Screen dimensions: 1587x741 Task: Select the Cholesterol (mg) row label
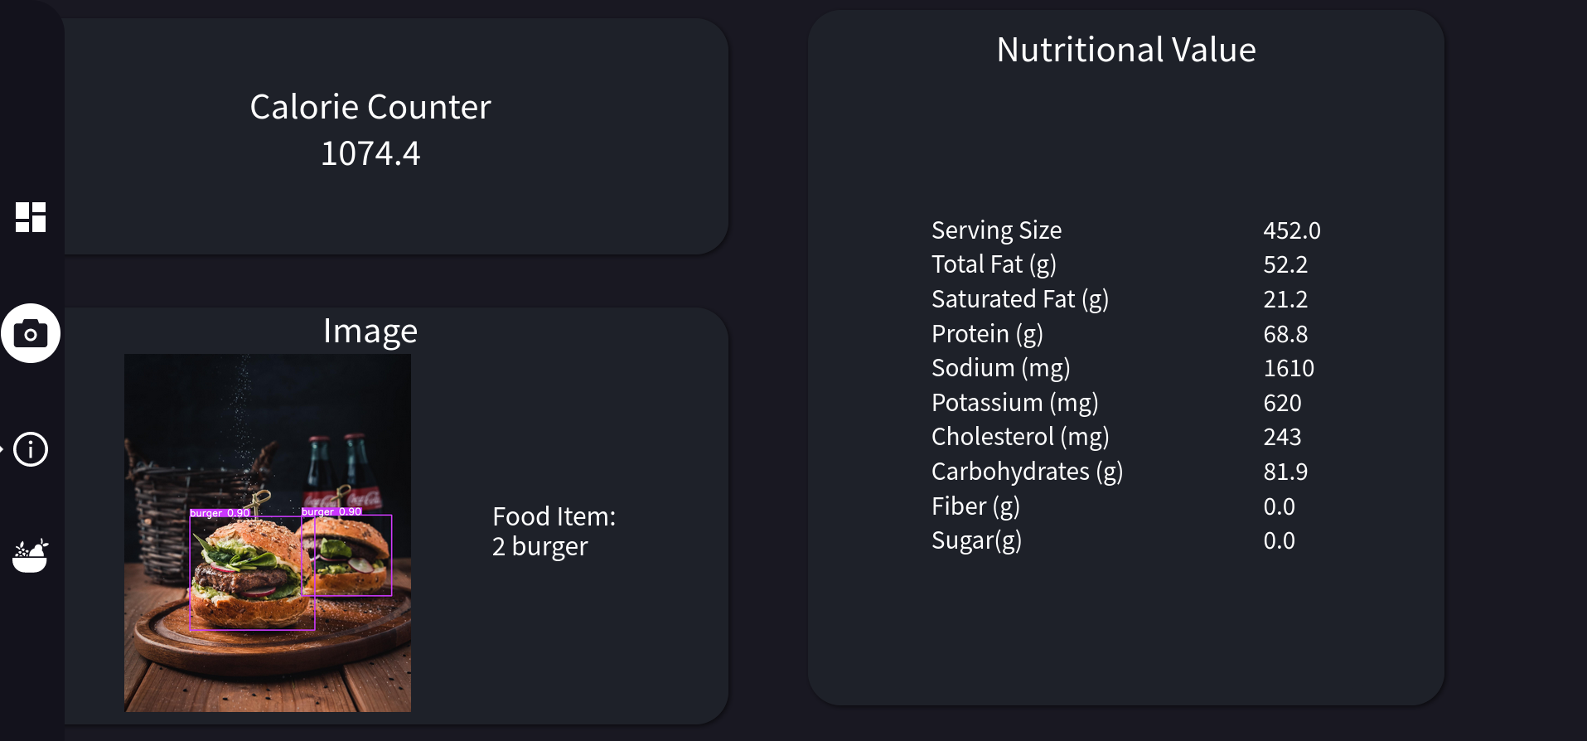click(x=1020, y=437)
